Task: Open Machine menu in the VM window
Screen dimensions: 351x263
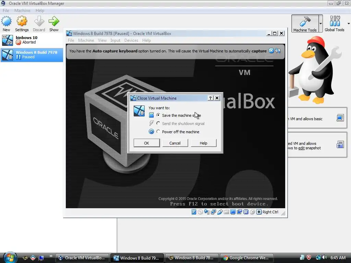Action: coord(86,40)
